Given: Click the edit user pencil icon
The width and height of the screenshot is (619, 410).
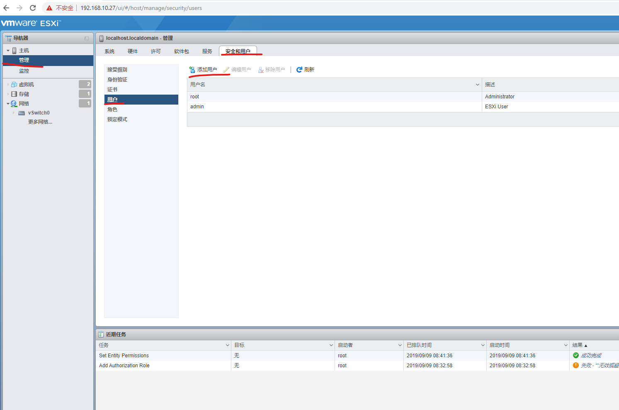Looking at the screenshot, I should [226, 70].
